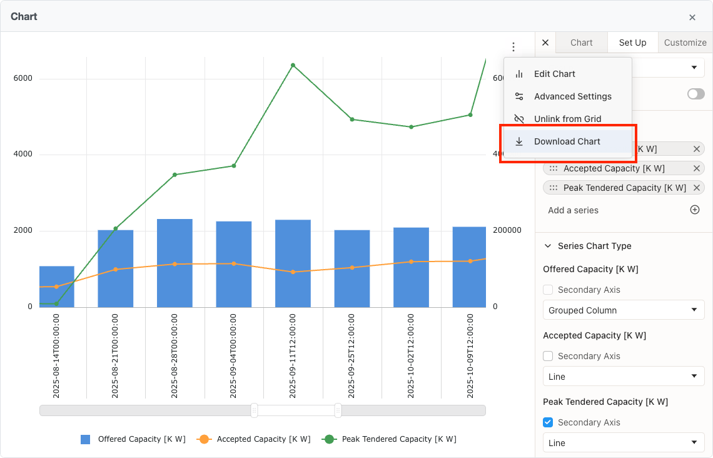713x458 pixels.
Task: Toggle Offered Capacity legend item
Action: click(133, 439)
